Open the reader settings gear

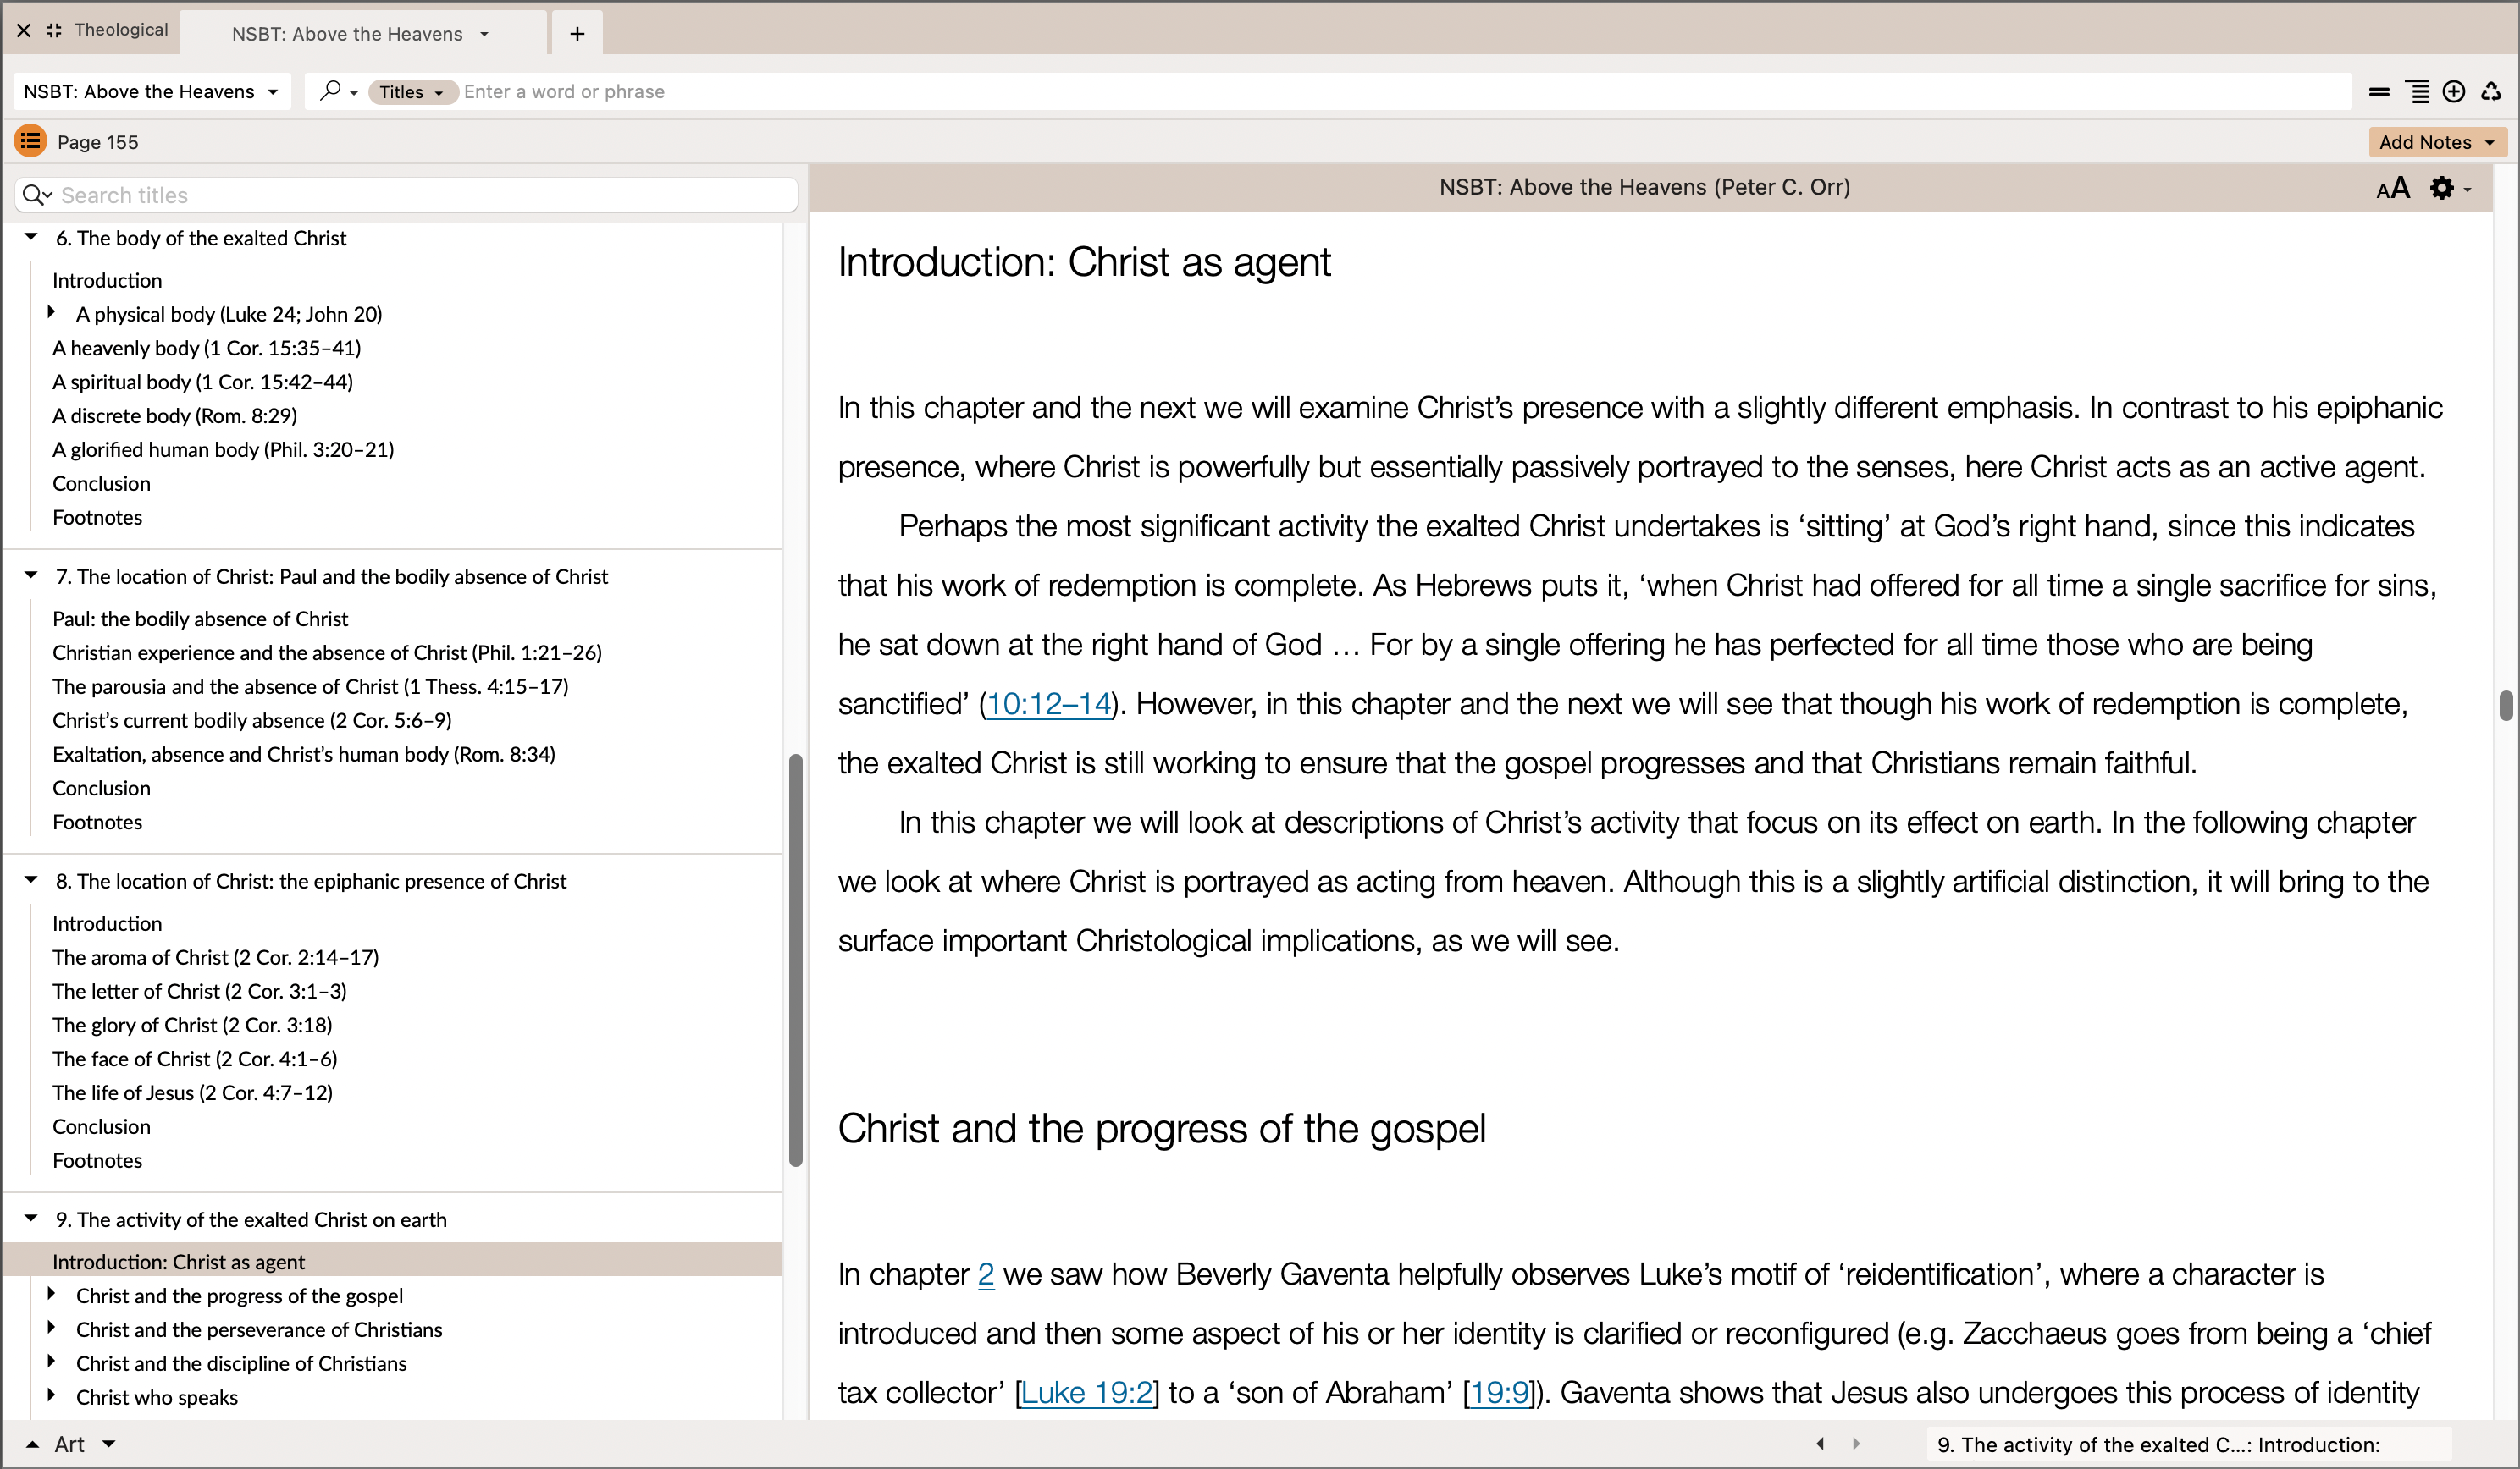pyautogui.click(x=2449, y=188)
